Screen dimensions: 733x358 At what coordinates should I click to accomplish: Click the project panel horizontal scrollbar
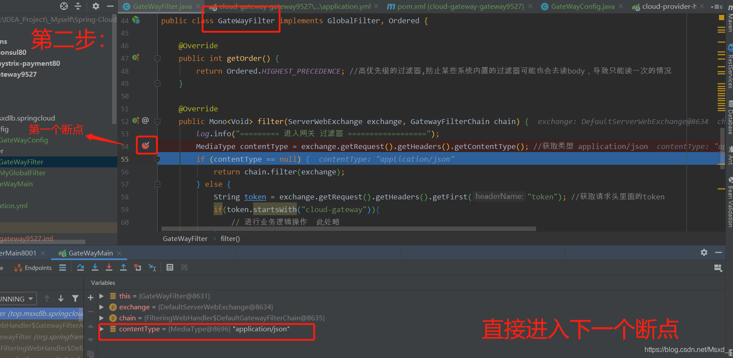[x=42, y=242]
